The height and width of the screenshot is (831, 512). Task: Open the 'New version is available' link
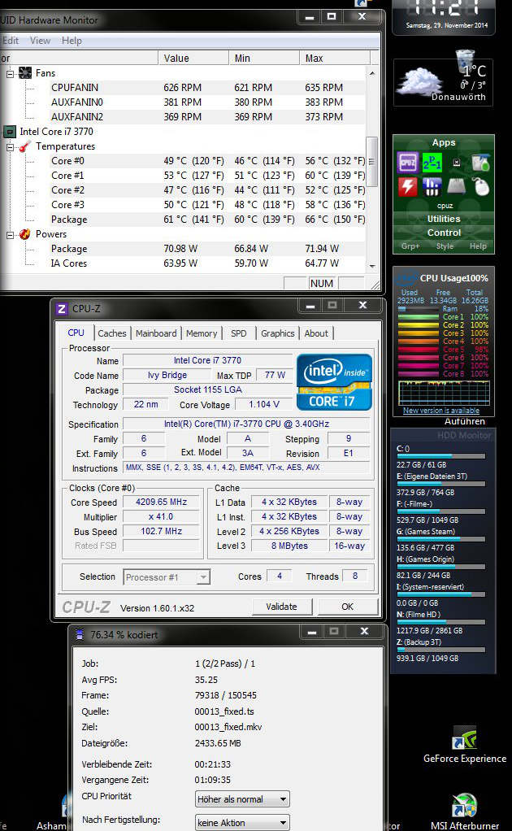point(441,410)
